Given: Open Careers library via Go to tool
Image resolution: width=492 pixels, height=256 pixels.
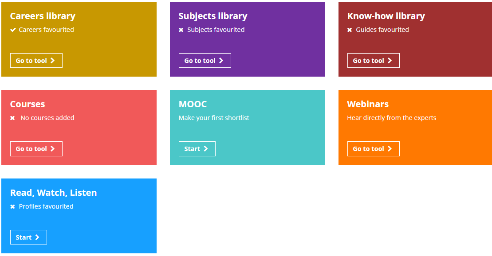Looking at the screenshot, I should click(x=36, y=61).
